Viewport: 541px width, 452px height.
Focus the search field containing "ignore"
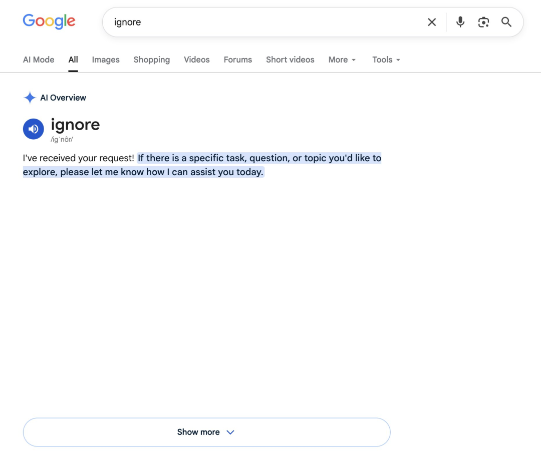(x=265, y=22)
